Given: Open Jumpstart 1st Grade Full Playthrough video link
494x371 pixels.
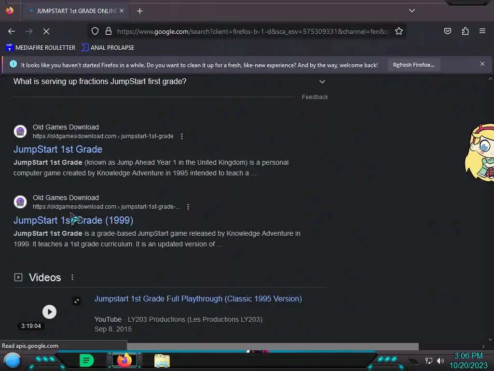Looking at the screenshot, I should pyautogui.click(x=198, y=299).
